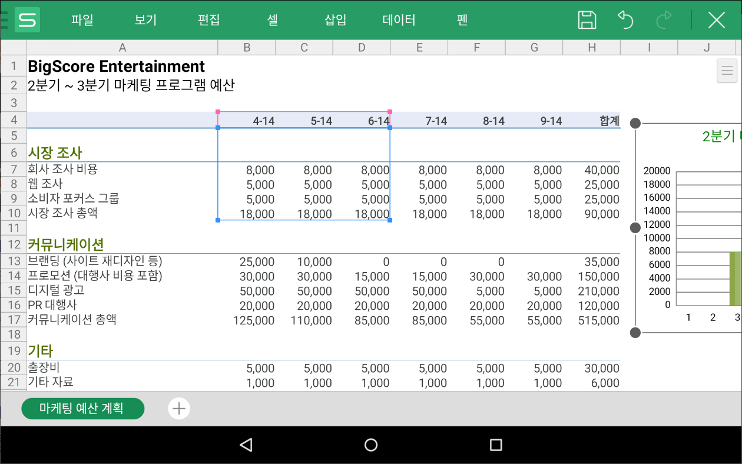Open the 셀 menu

tap(272, 19)
